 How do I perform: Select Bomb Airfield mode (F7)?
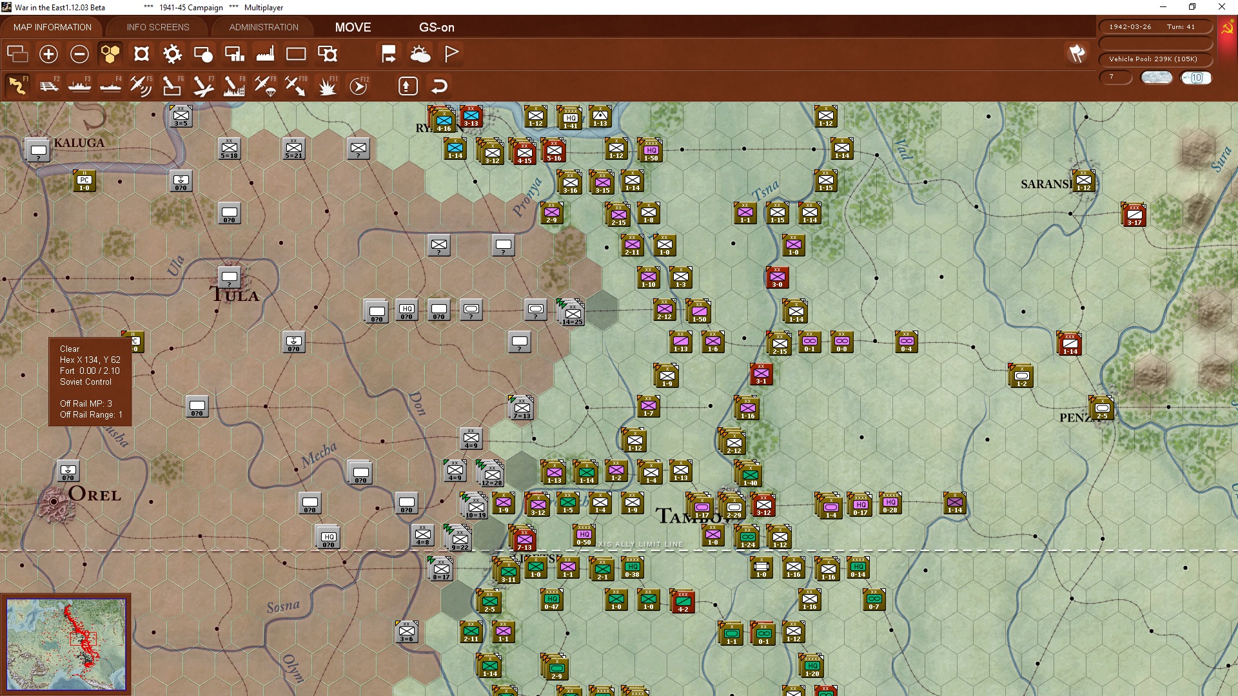point(202,86)
